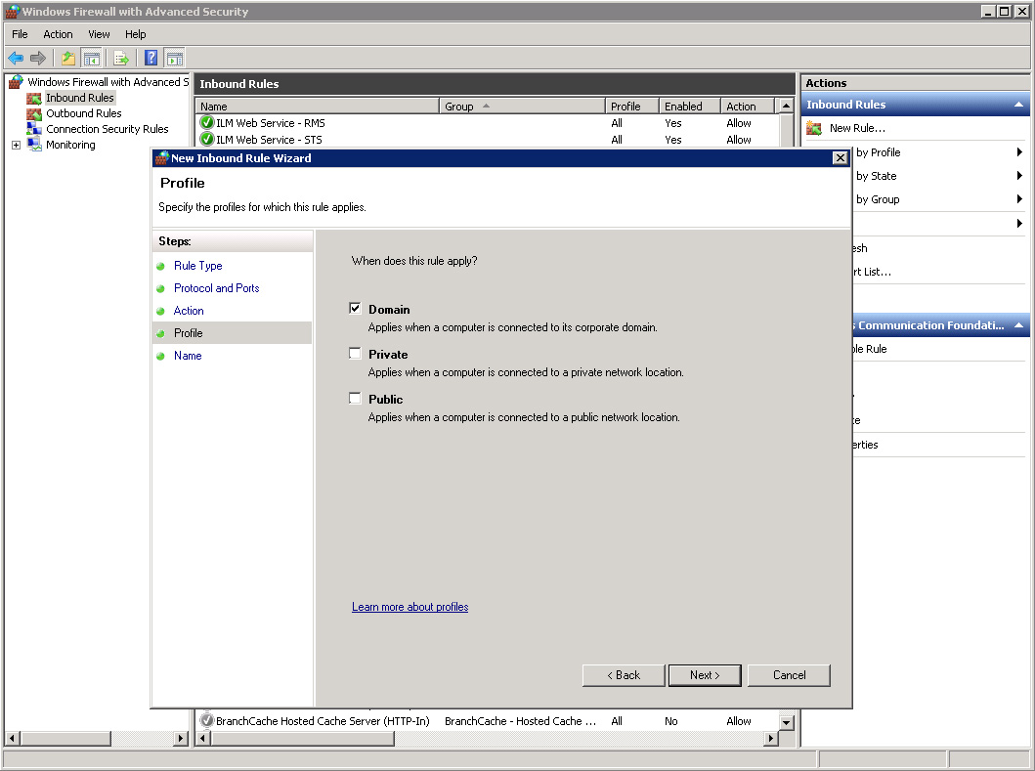Click the rules list scroll up arrow
This screenshot has width=1035, height=771.
tap(786, 106)
